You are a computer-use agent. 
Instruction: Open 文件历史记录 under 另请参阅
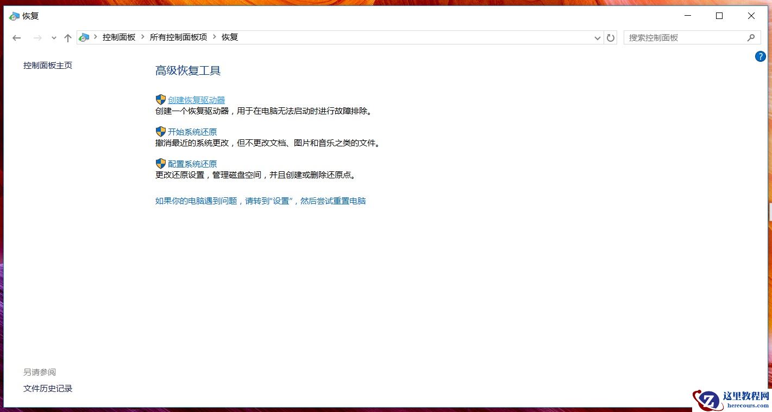tap(47, 388)
